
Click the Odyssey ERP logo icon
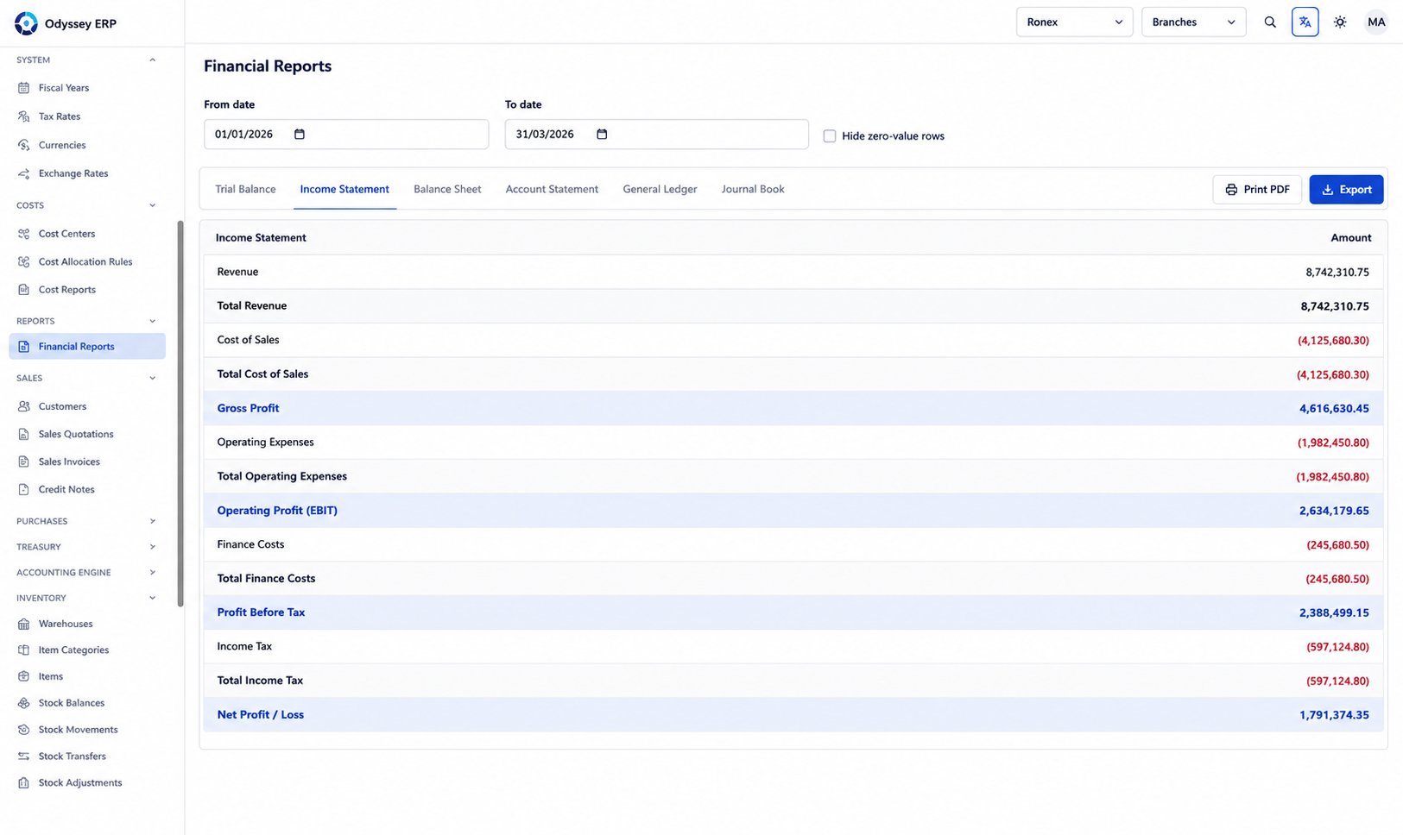coord(26,23)
